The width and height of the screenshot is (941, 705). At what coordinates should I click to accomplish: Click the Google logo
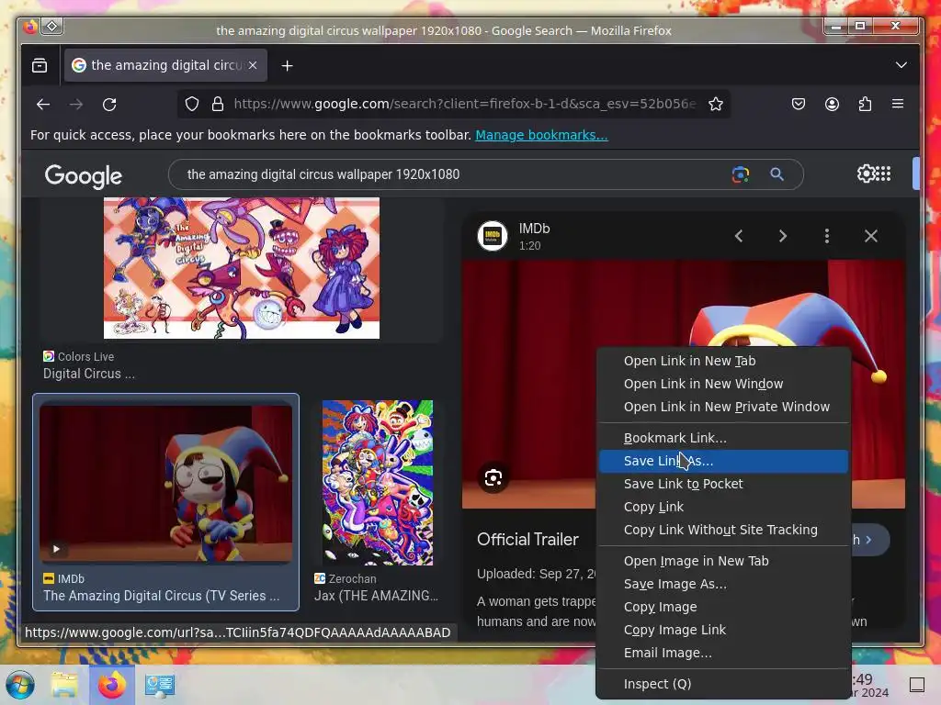[x=84, y=175]
